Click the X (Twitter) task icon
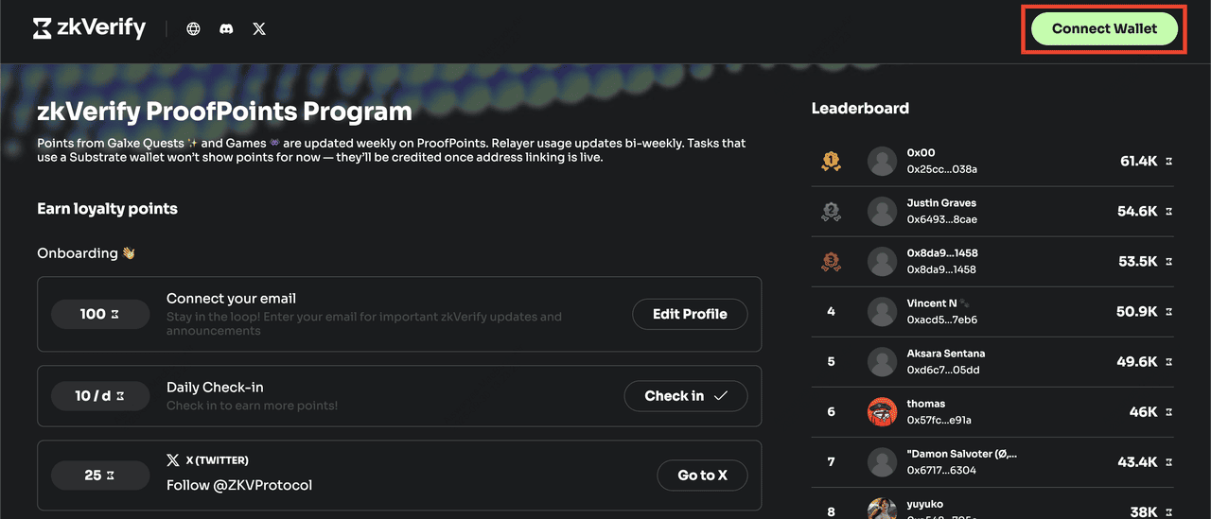 tap(173, 460)
